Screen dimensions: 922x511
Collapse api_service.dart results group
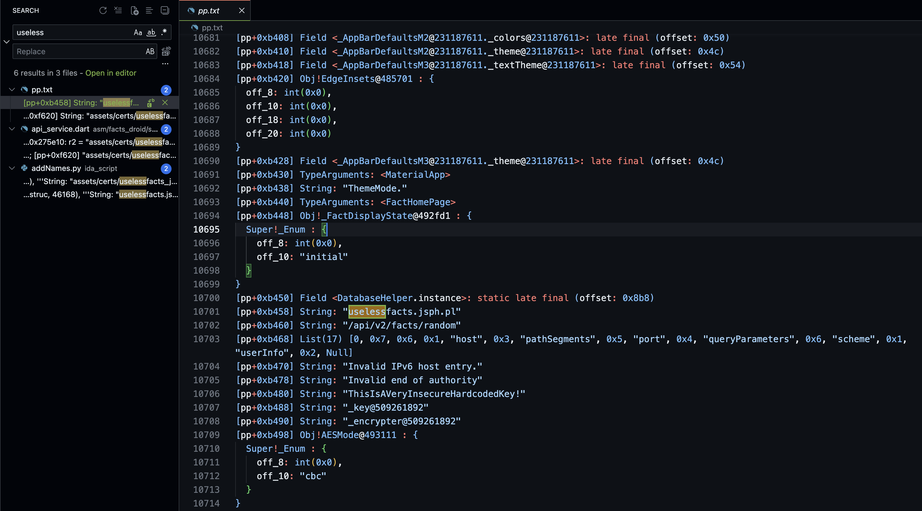tap(12, 129)
